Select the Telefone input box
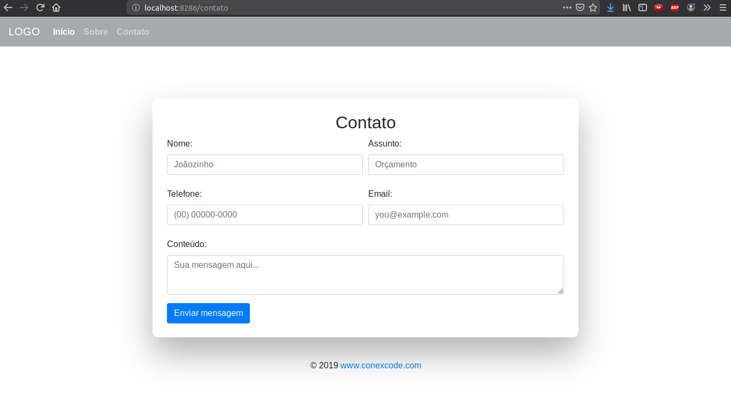This screenshot has width=731, height=394. click(x=265, y=215)
